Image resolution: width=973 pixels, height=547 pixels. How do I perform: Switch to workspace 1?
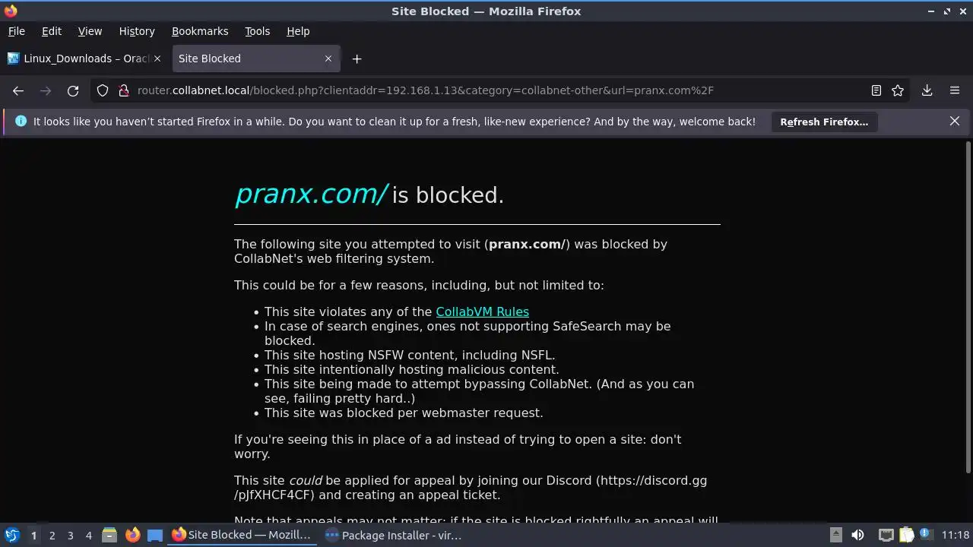[33, 535]
